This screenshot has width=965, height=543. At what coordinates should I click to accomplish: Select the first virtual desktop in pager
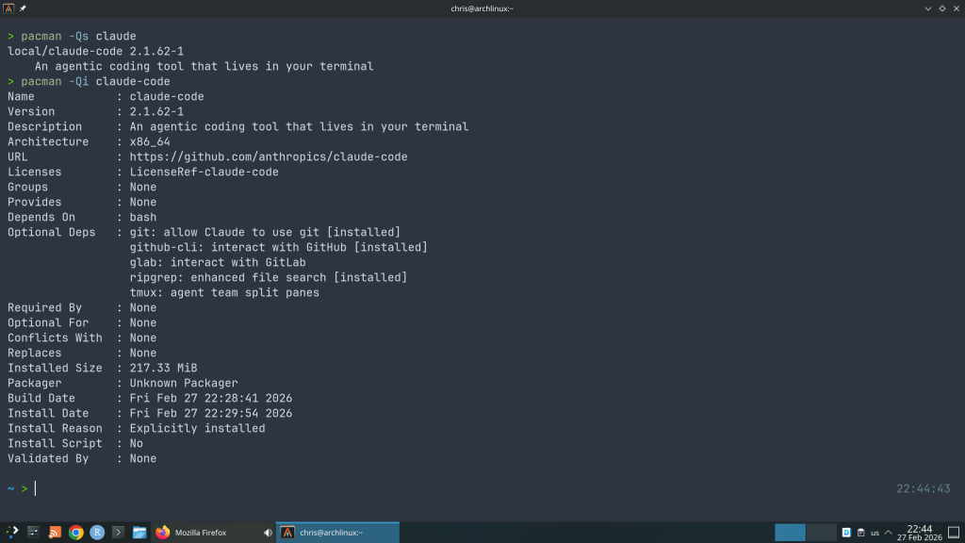click(x=790, y=533)
